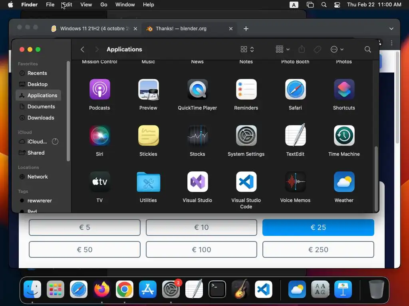Select System Settings icon in Applications
Viewport: 409px width, 306px height.
coord(246,135)
